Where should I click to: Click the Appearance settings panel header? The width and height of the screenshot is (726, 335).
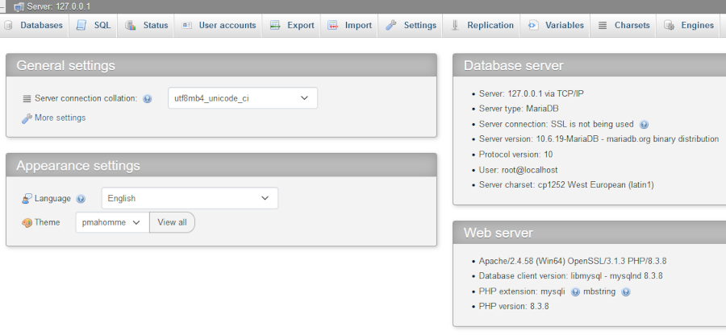click(221, 165)
